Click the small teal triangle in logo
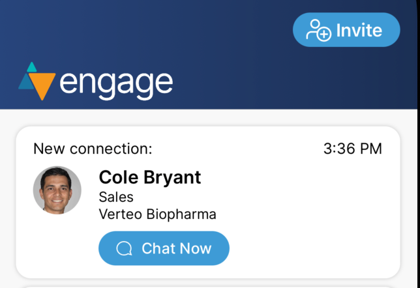 [x=31, y=67]
